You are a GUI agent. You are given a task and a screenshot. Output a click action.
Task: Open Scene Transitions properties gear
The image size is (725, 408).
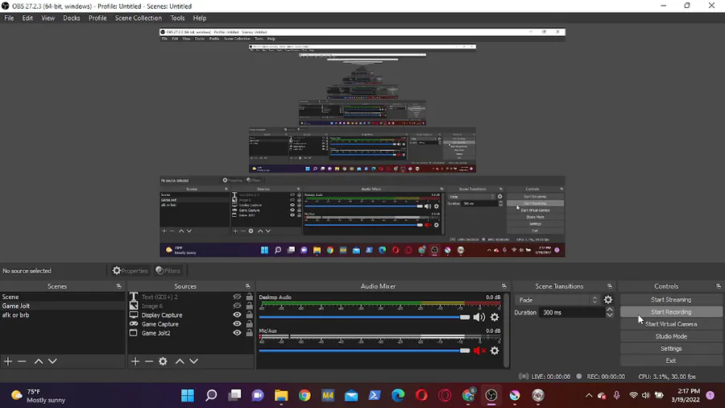(x=608, y=300)
